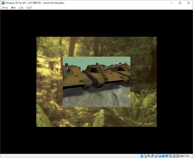Screen dimensions: 193x158
Task: Open the 入力 menu
Action: (21, 8)
